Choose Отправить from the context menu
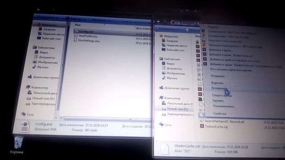This screenshot has width=285, height=160. click(x=217, y=76)
